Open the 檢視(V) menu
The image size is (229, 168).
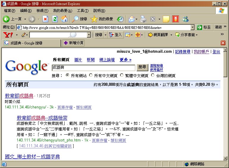pyautogui.click(x=42, y=11)
